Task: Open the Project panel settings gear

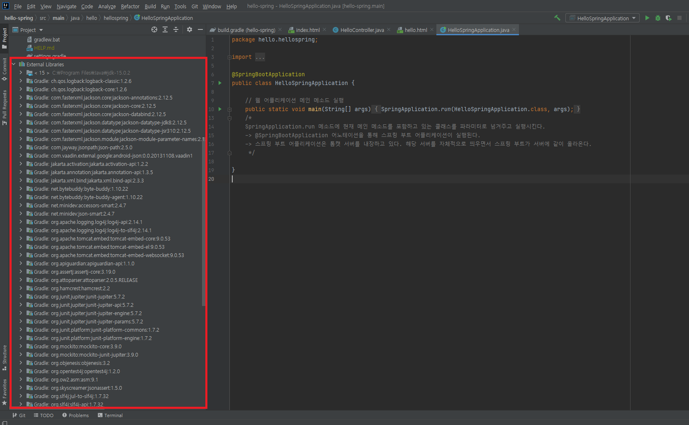Action: coord(190,29)
